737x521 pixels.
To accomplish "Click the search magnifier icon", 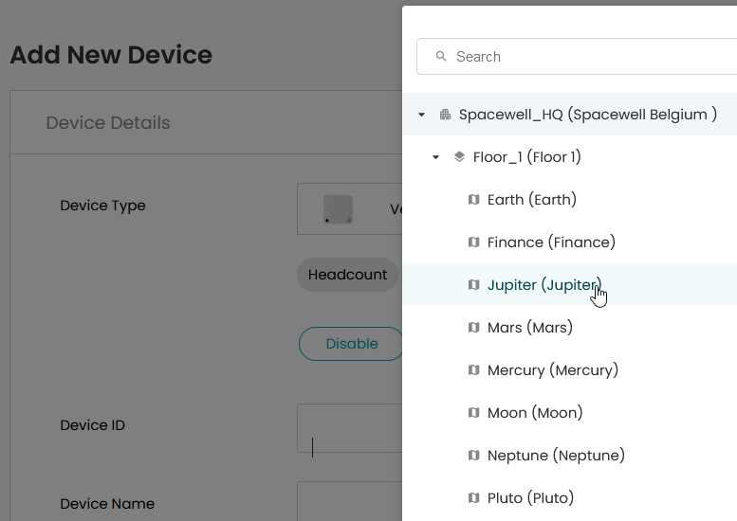I will [441, 57].
